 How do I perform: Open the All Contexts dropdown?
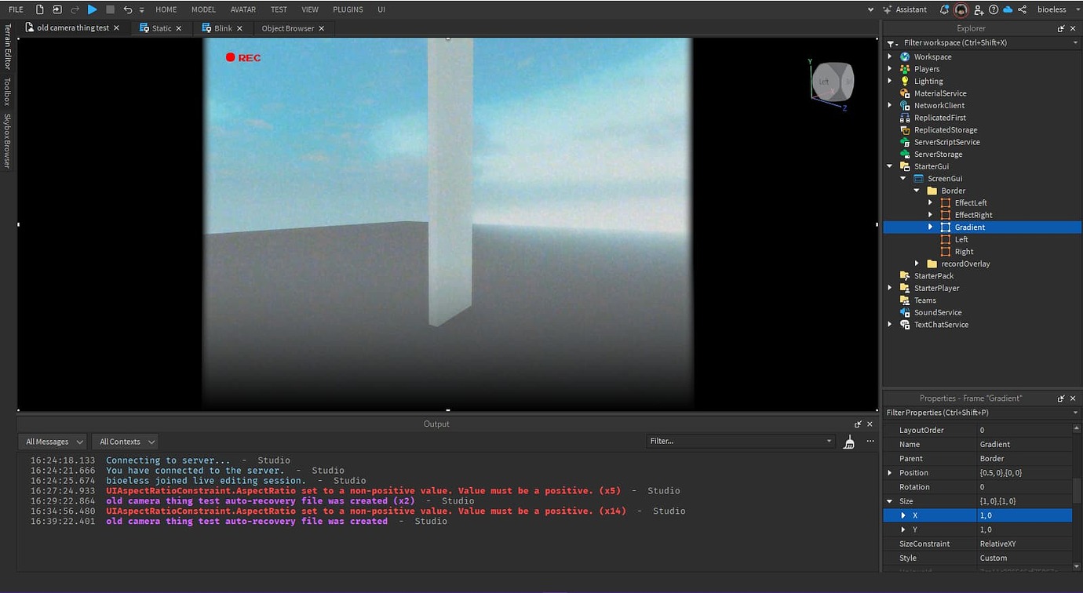(125, 442)
